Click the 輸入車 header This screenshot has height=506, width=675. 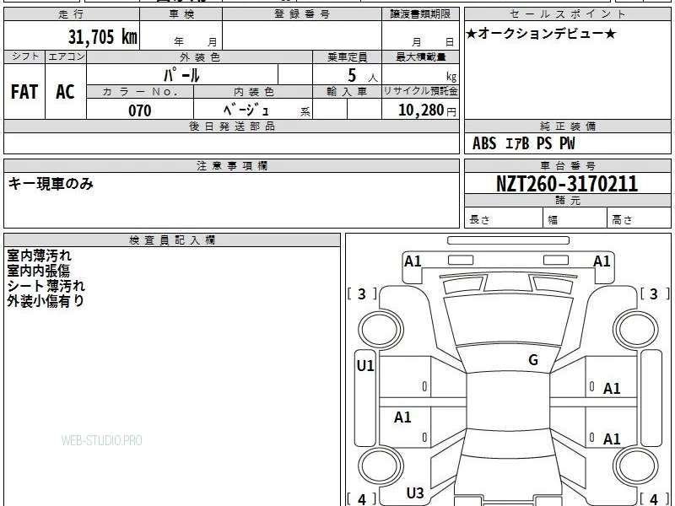pyautogui.click(x=347, y=92)
